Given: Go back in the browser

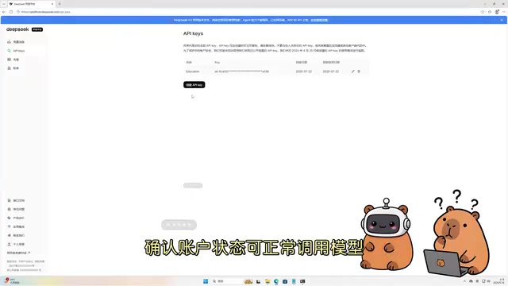Looking at the screenshot, I should pyautogui.click(x=4, y=12).
